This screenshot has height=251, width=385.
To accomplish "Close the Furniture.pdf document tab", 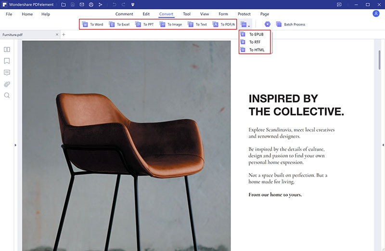I will tap(57, 35).
